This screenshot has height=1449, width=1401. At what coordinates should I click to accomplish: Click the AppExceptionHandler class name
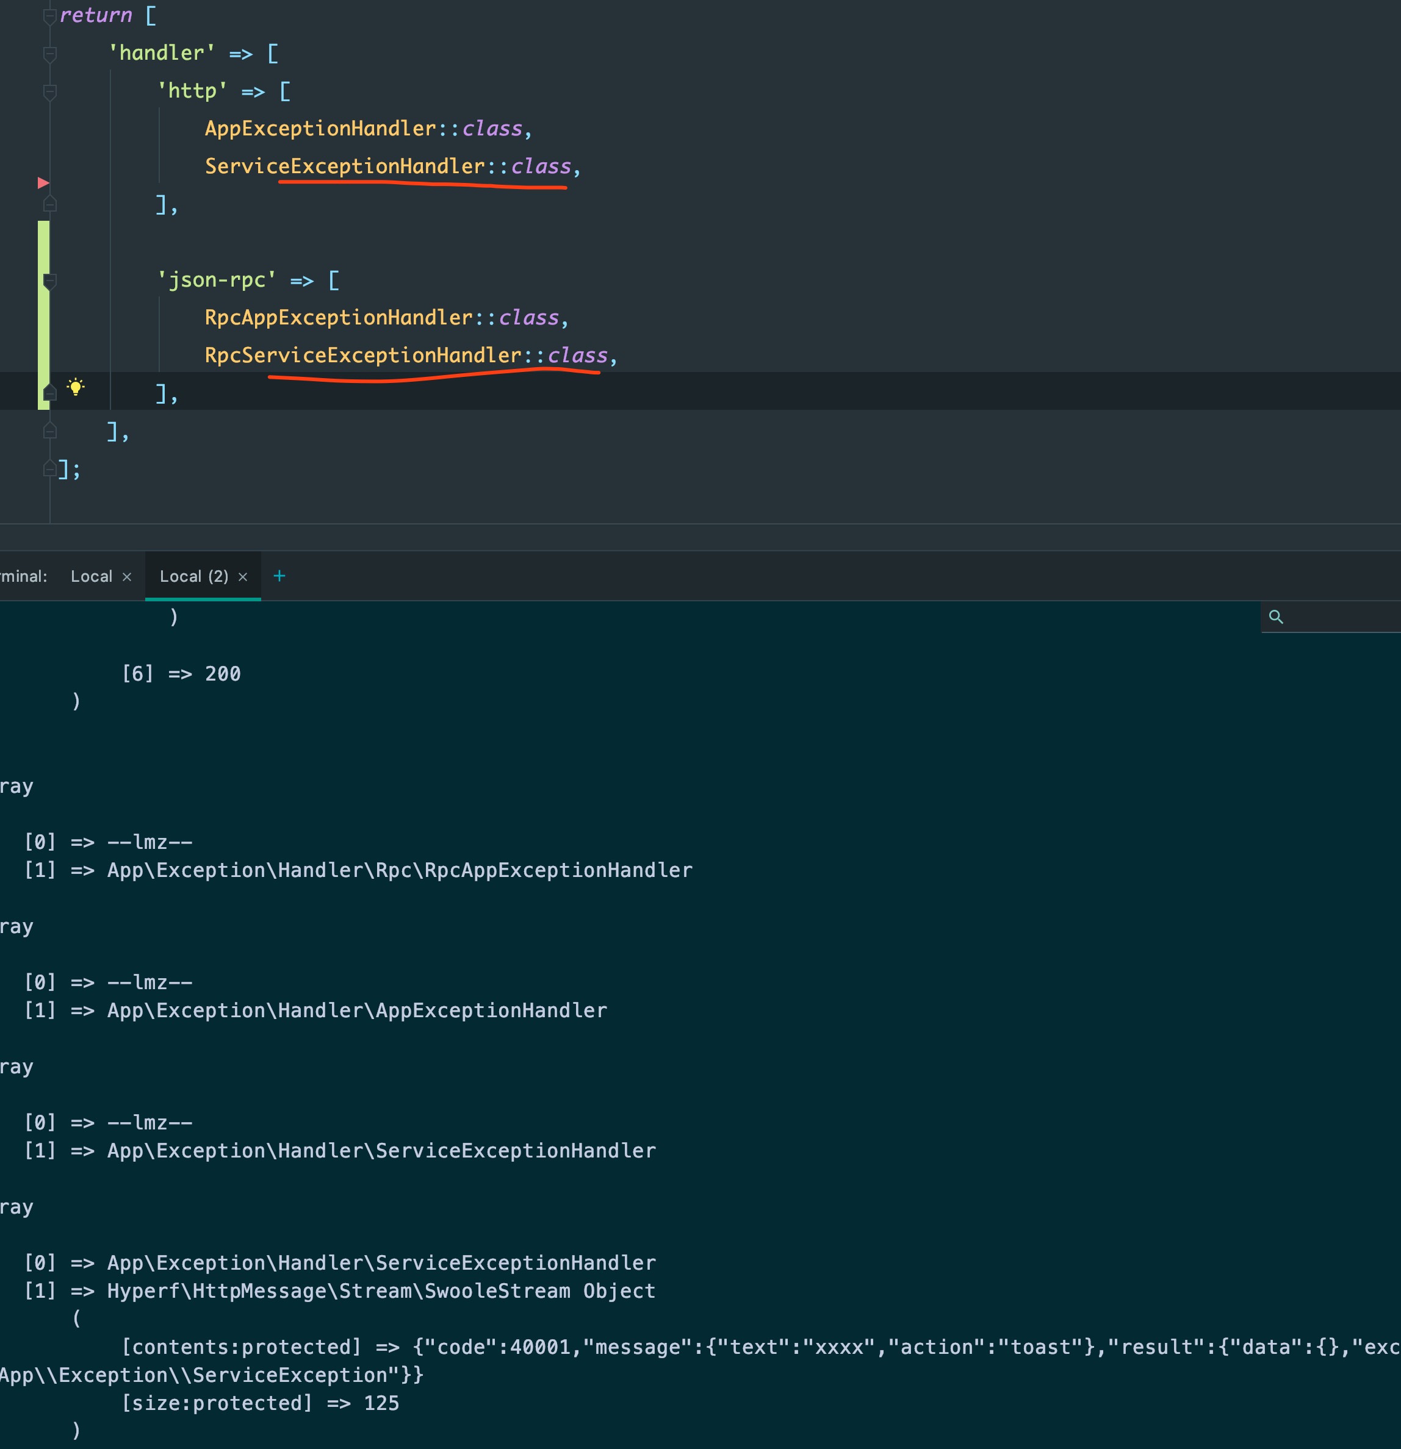320,129
